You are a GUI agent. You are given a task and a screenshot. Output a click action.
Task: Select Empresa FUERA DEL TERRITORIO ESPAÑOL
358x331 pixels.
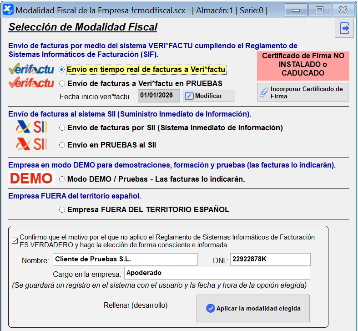point(144,209)
